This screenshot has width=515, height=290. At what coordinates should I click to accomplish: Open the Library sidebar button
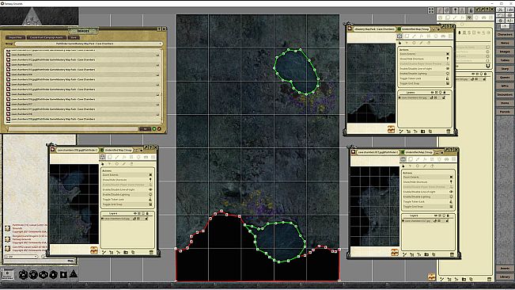[505, 277]
